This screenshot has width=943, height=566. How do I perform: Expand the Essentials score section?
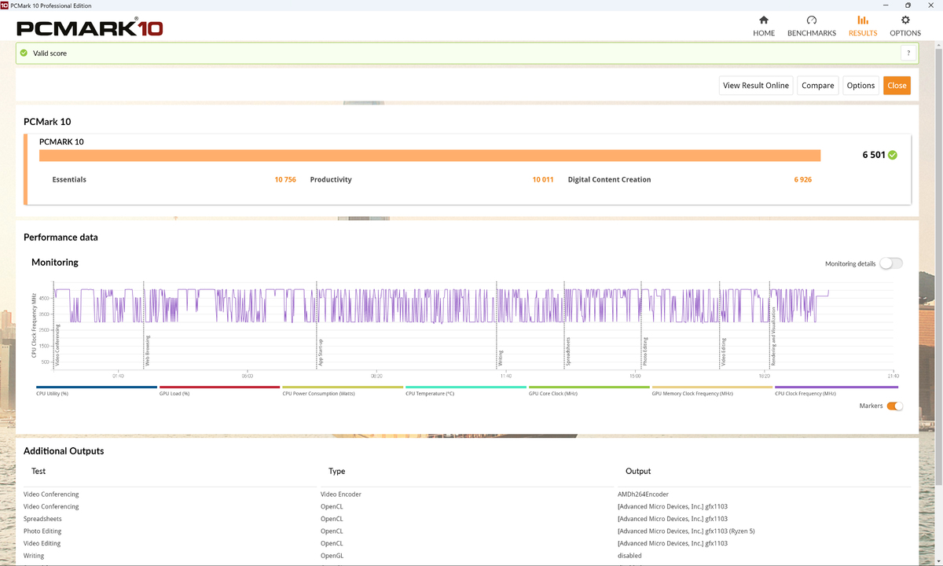(x=69, y=179)
